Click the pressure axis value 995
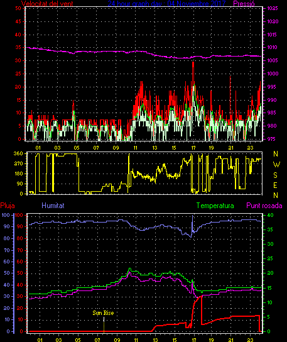Image resolution: width=287 pixels, height=342 pixels. click(272, 87)
